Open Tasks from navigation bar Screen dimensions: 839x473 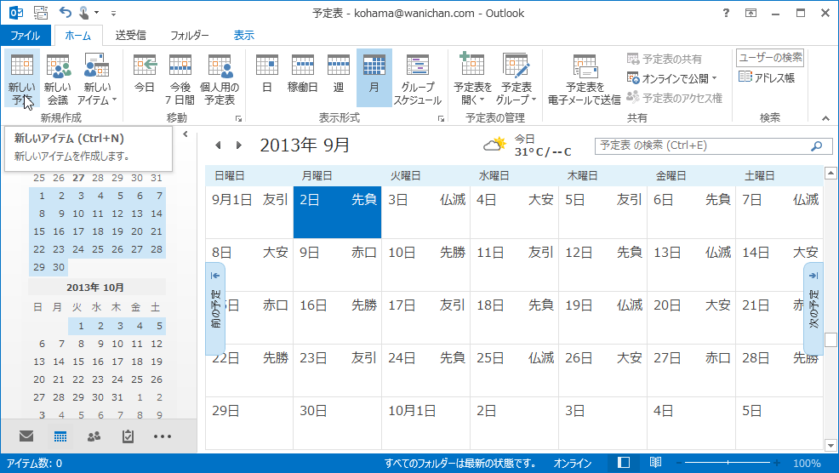click(128, 436)
